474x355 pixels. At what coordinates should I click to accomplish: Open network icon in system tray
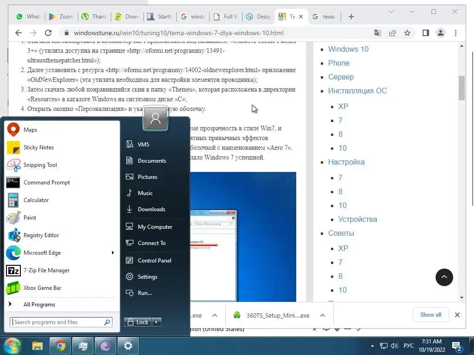point(384,346)
